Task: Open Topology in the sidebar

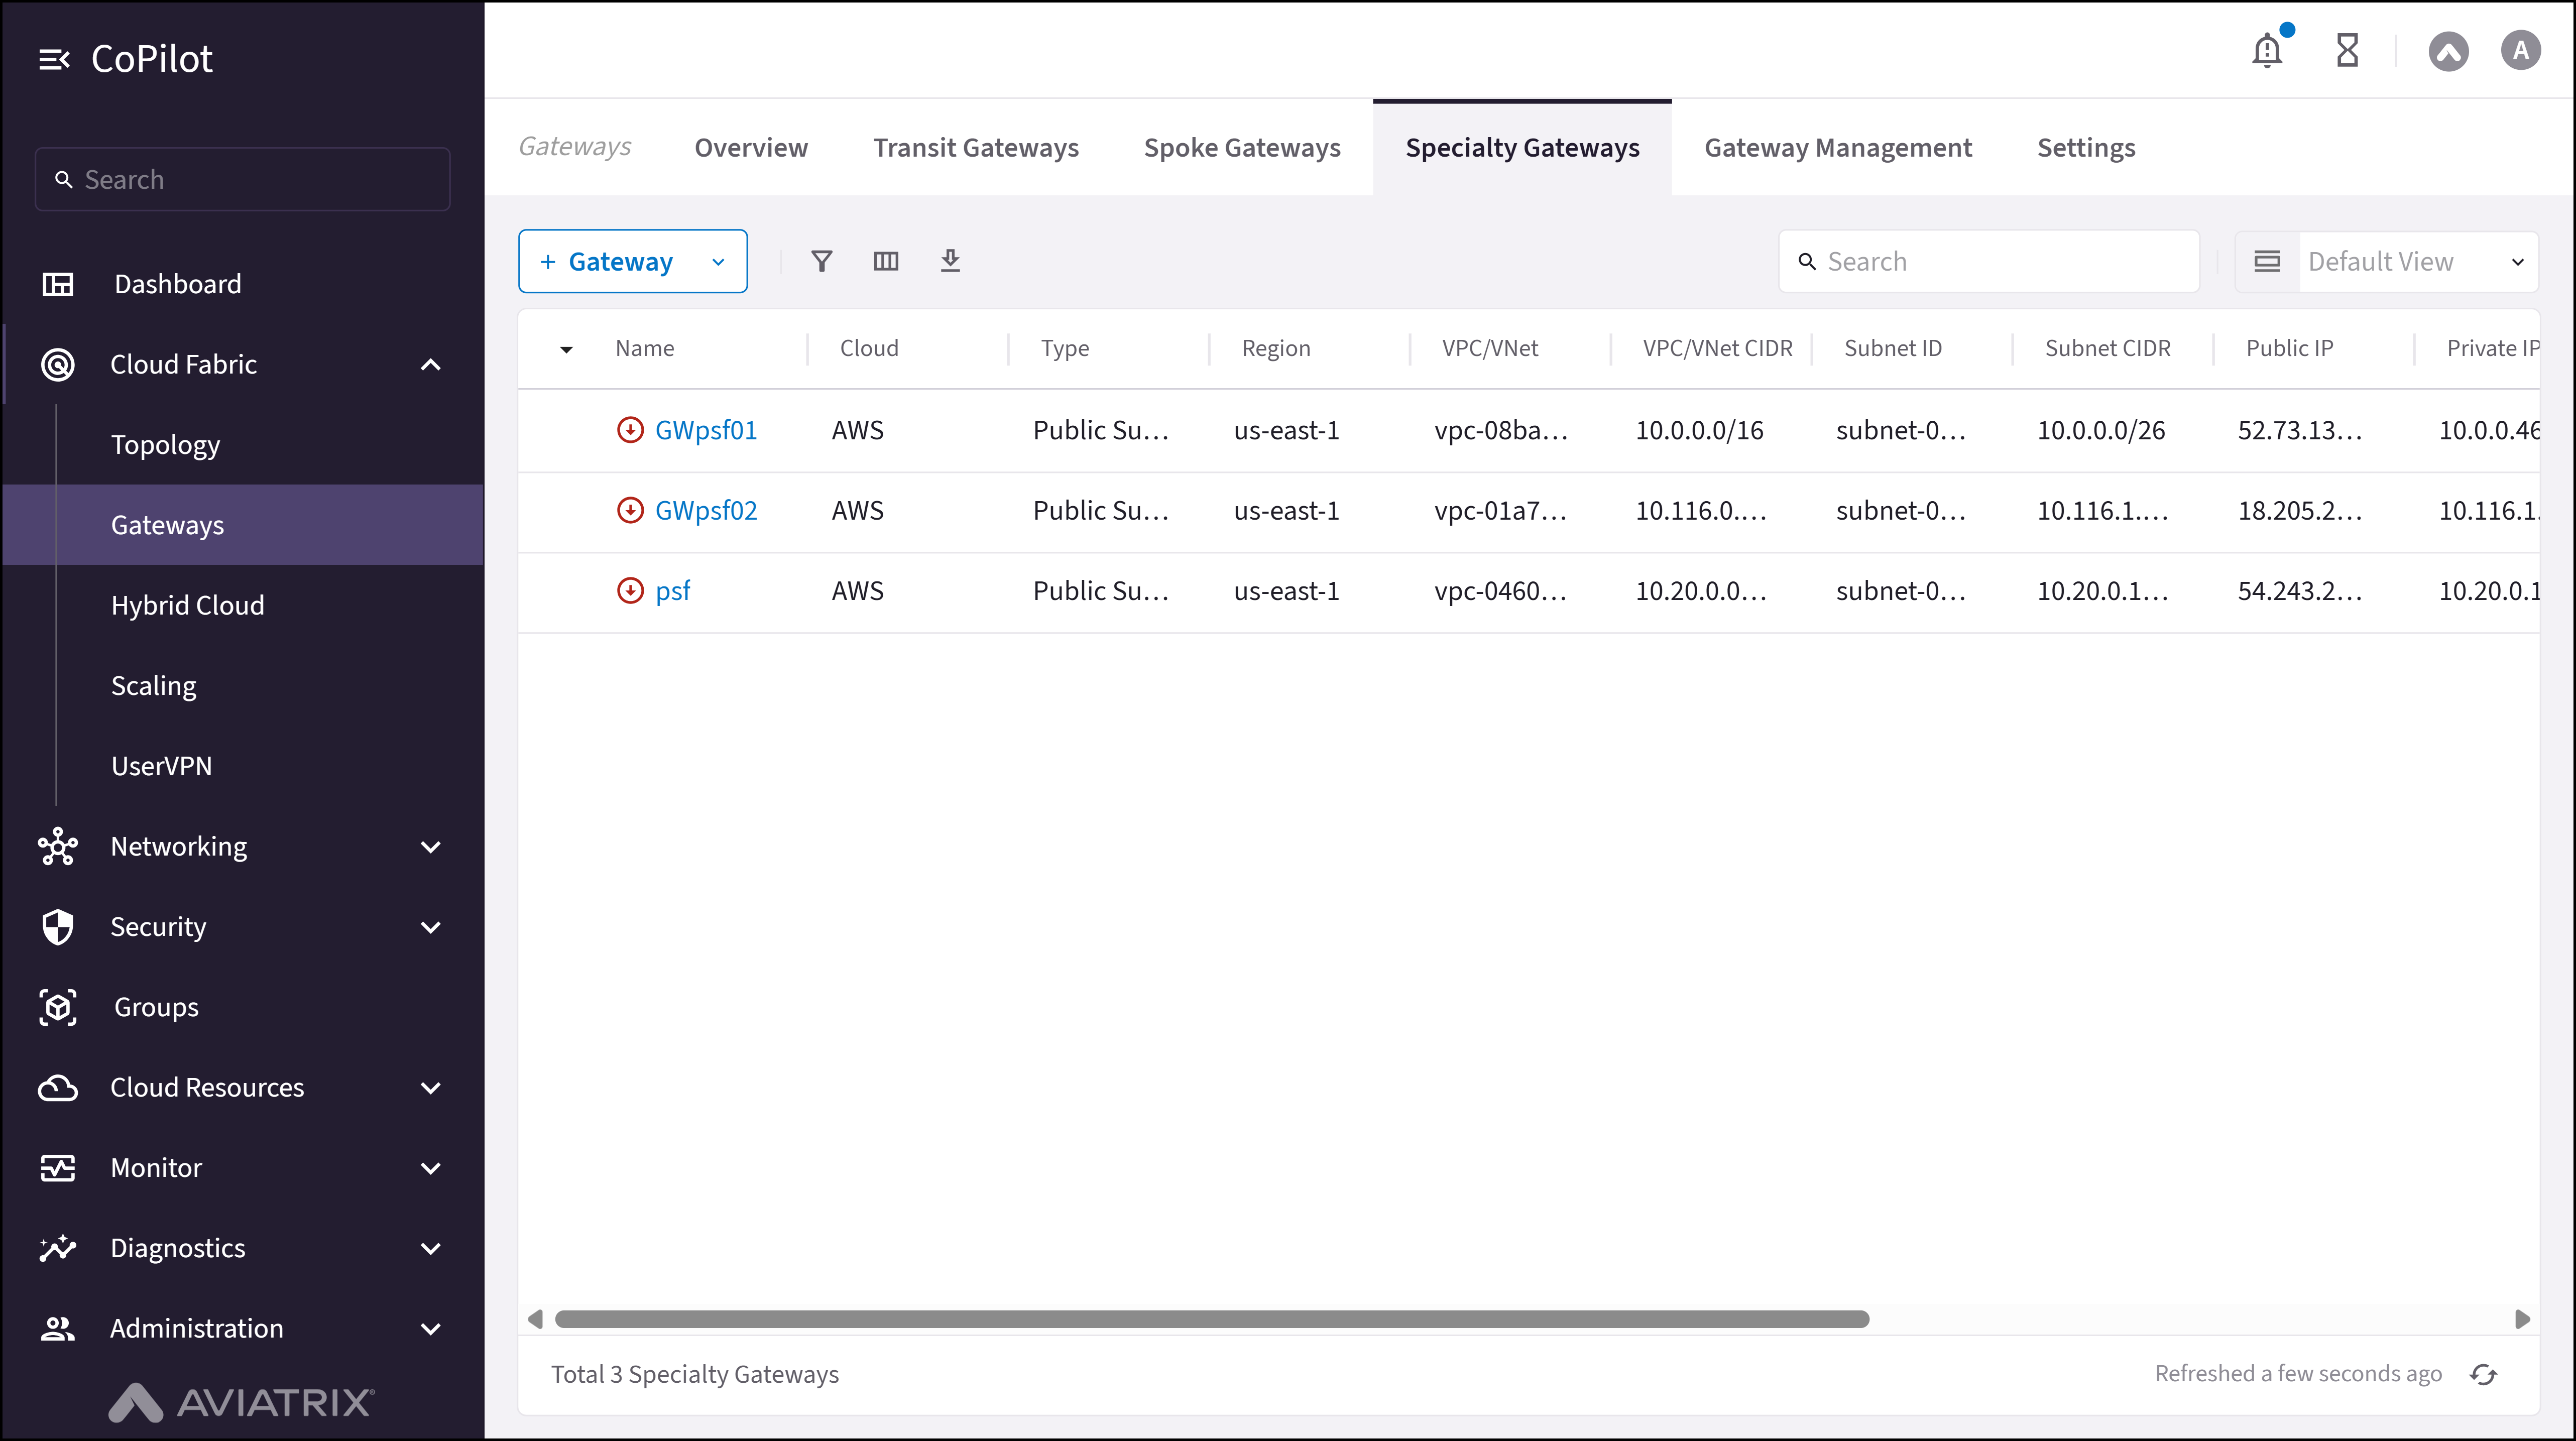Action: tap(165, 445)
